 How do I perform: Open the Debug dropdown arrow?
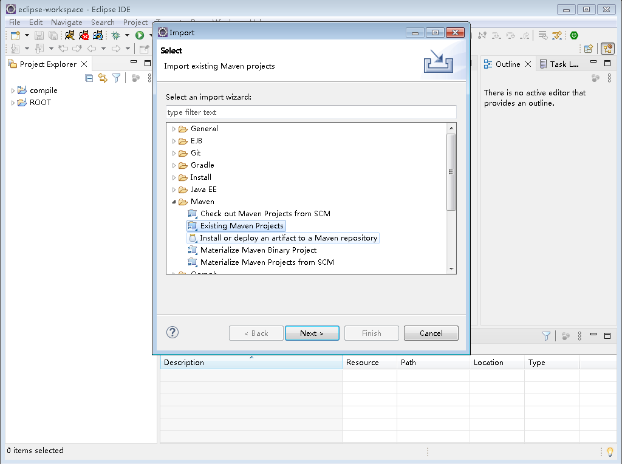[128, 35]
